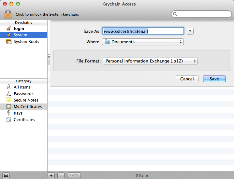Click the padlock to unlock System keychain
The image size is (234, 179).
(x=8, y=14)
